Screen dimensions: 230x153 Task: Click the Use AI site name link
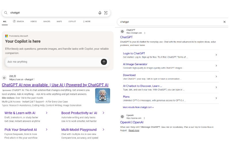(12, 76)
